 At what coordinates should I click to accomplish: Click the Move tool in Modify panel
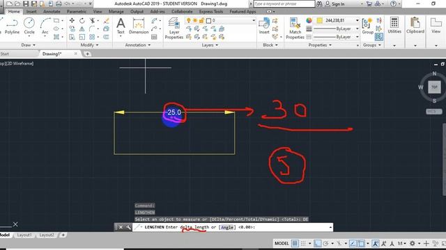(x=72, y=21)
